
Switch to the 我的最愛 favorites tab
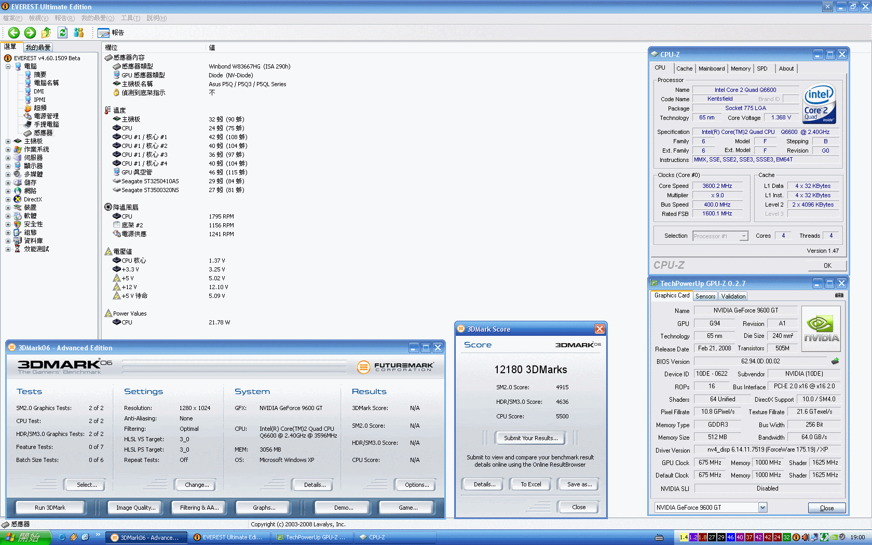pos(38,47)
